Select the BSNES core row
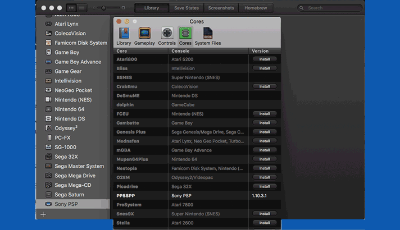Screen dimensions: 400x230 click(197, 77)
